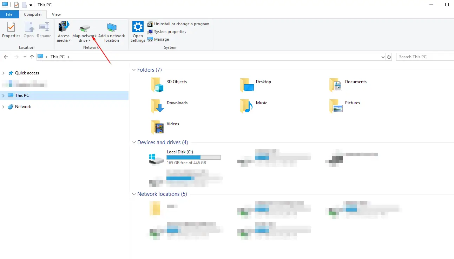Image resolution: width=454 pixels, height=259 pixels.
Task: Click System properties in ribbon
Action: pos(170,32)
